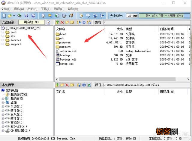This screenshot has width=192, height=141.
Task: Go up one level in the local directory toolbar
Action: pyautogui.click(x=57, y=85)
